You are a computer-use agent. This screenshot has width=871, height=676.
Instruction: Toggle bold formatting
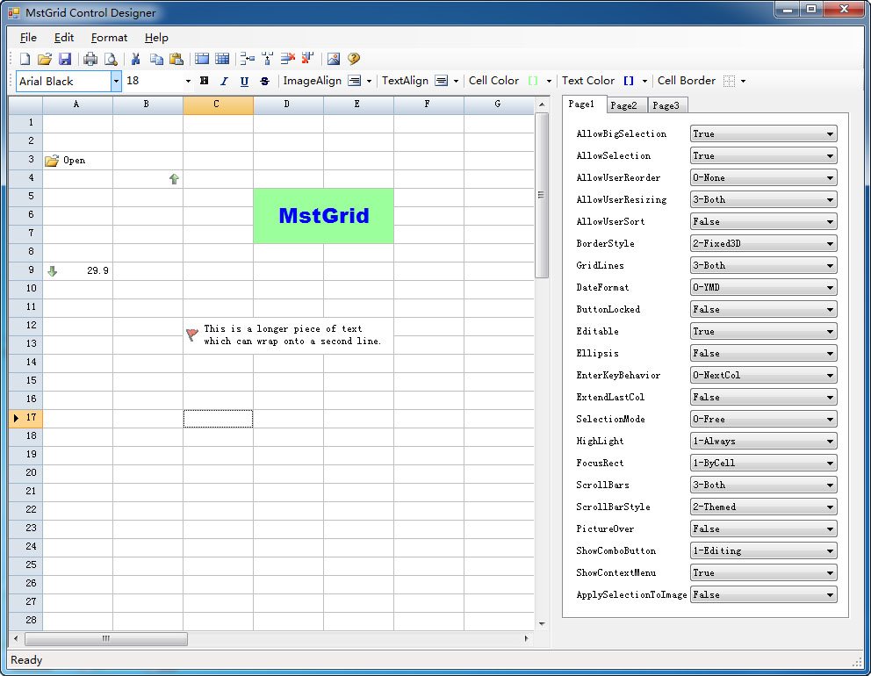tap(205, 81)
